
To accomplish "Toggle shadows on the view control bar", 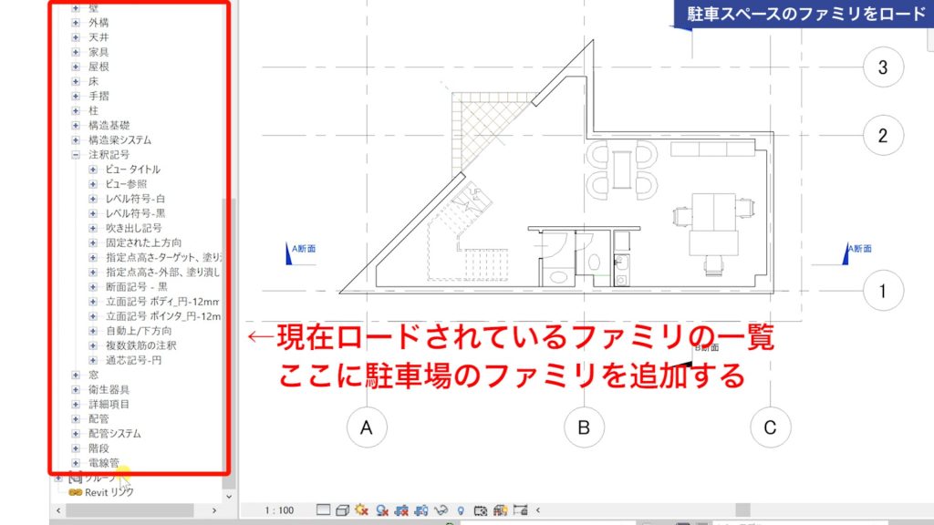I will [x=381, y=510].
